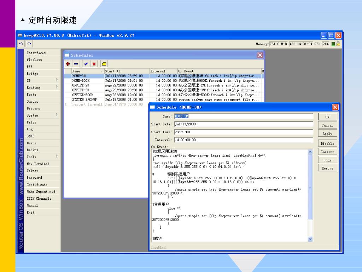The image size is (362, 272).
Task: Click the On Event vertical scrollbar thumb
Action: (x=310, y=187)
